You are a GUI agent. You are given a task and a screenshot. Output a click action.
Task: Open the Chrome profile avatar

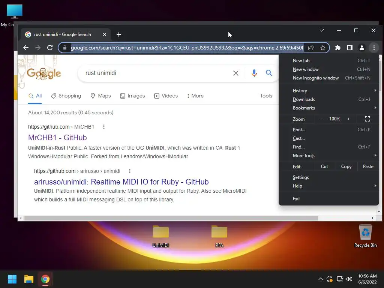click(362, 48)
